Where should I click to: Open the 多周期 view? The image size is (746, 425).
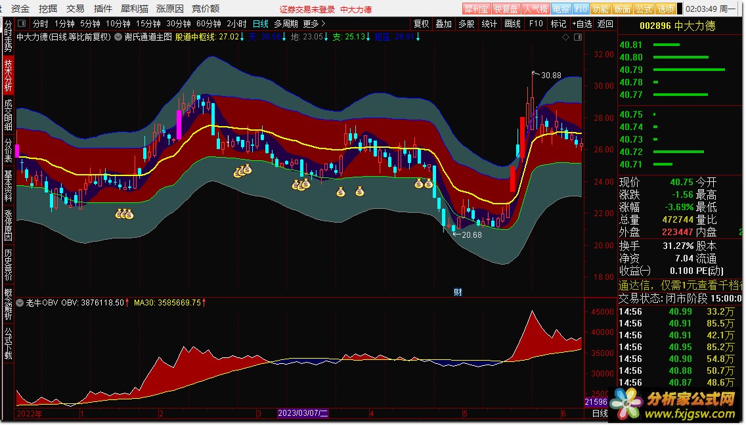[286, 24]
